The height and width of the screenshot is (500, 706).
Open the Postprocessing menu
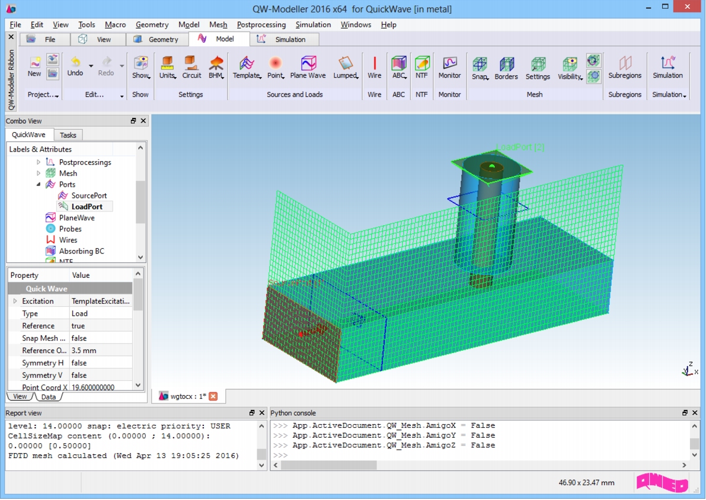coord(261,25)
